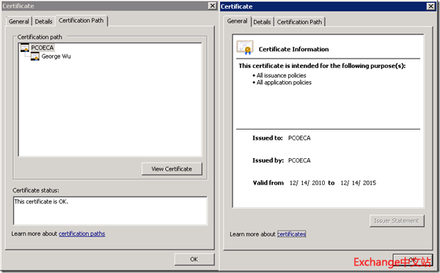This screenshot has height=273, width=440.
Task: Click the George Wu certificate icon in the tree
Action: click(x=34, y=56)
